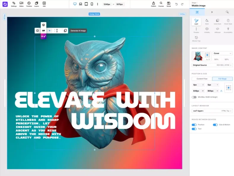Open the Accessibility settings icon
This screenshot has height=176, width=234.
click(x=228, y=29)
